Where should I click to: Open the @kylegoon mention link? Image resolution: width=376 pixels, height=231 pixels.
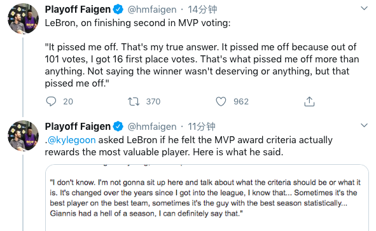tap(71, 140)
